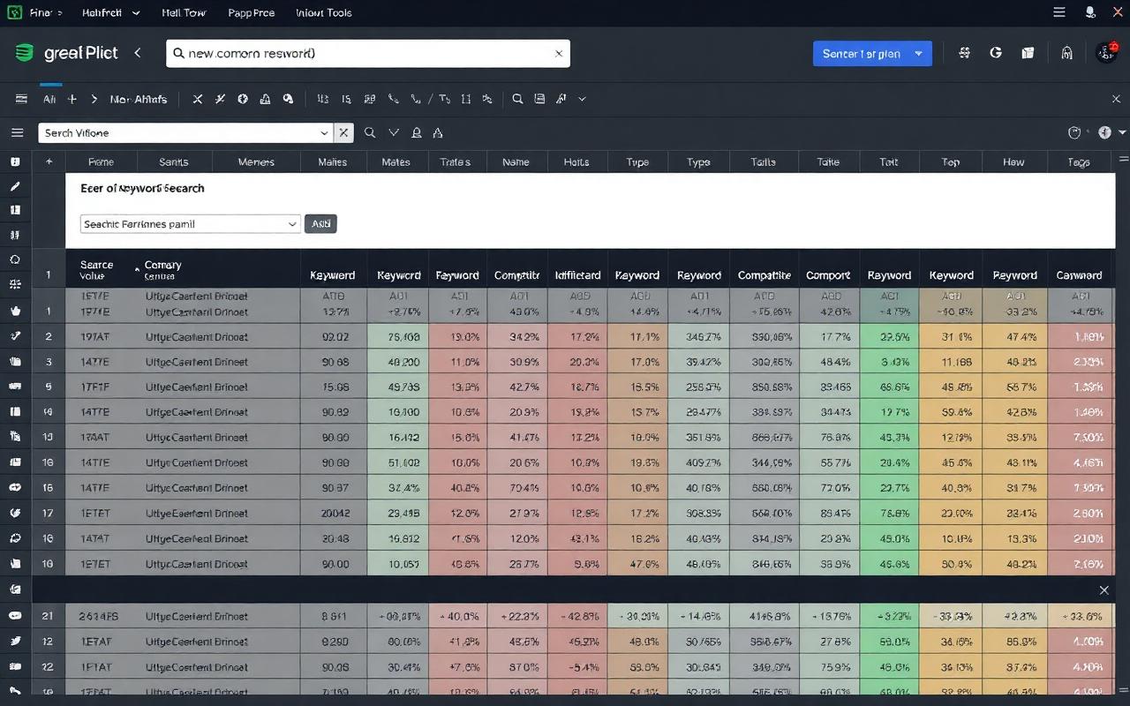
Task: Click the X icon after Mor Ahfafs
Action: pos(197,100)
